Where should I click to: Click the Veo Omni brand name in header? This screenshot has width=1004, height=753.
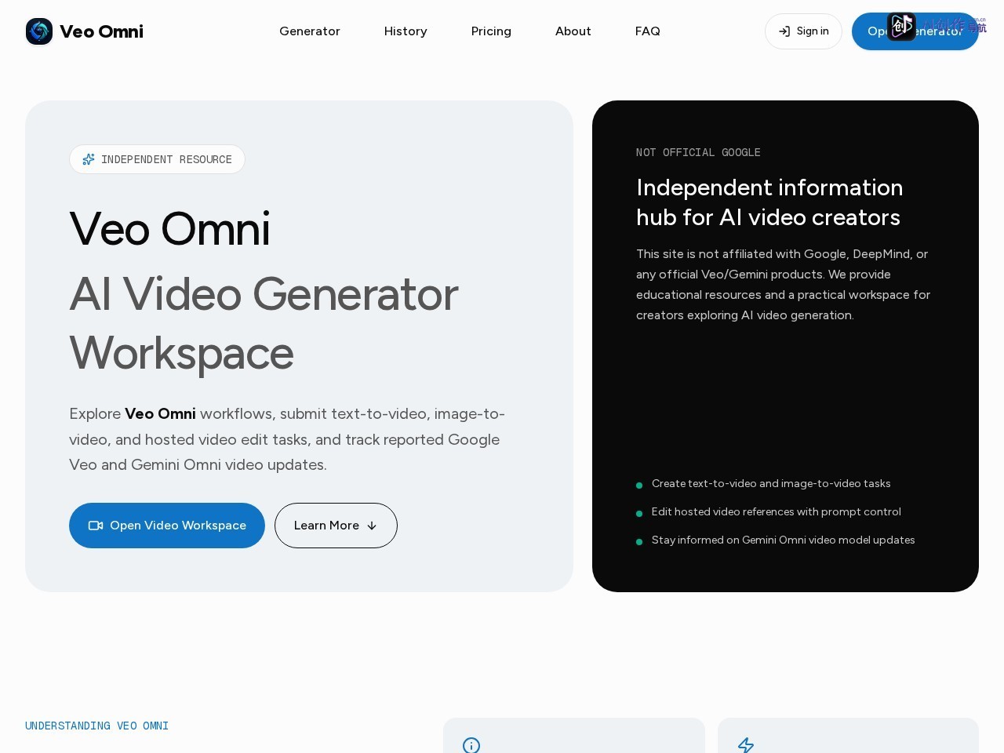(x=101, y=31)
